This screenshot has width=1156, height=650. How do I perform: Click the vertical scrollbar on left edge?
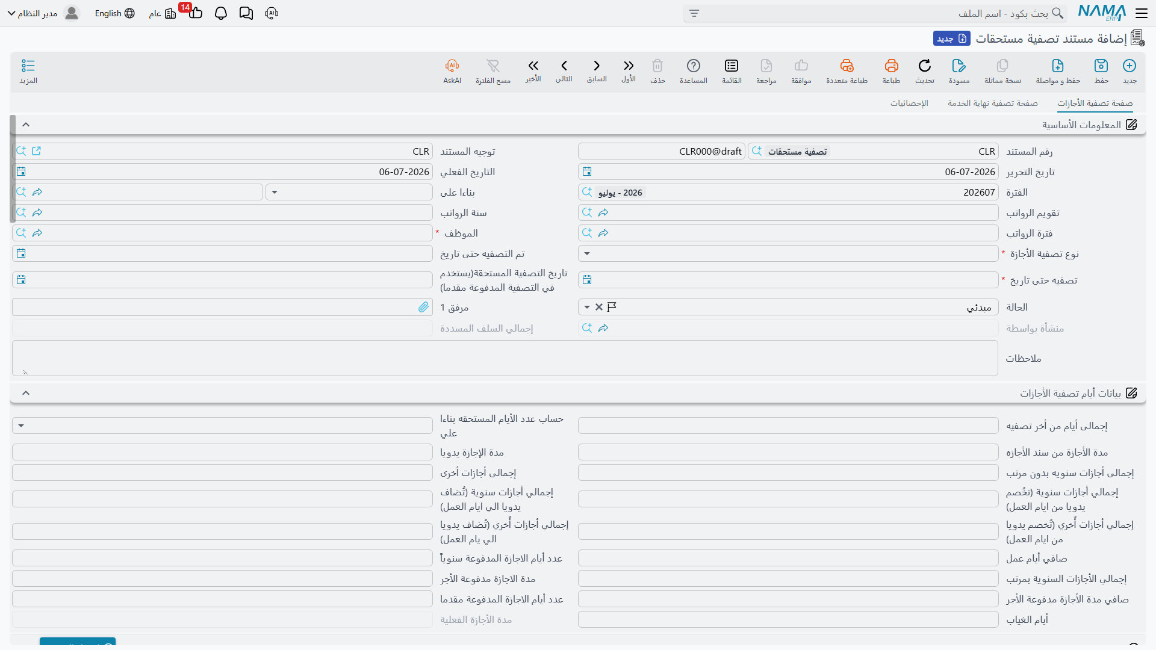point(13,169)
